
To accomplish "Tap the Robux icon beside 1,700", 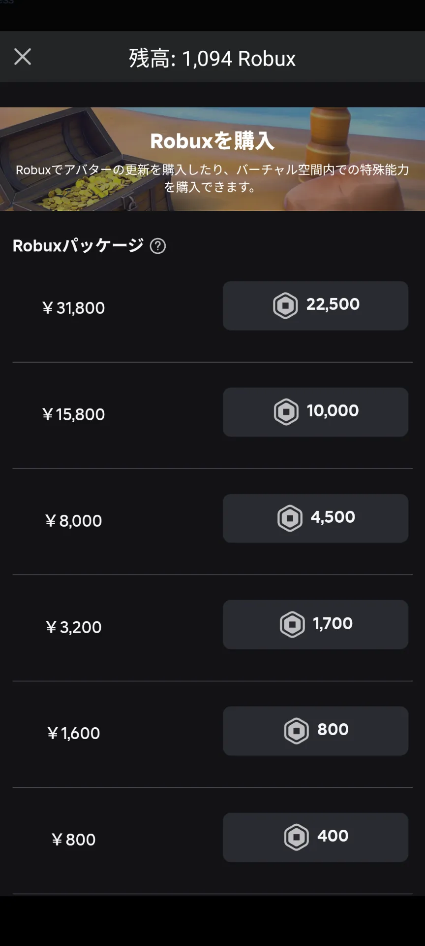I will (292, 625).
